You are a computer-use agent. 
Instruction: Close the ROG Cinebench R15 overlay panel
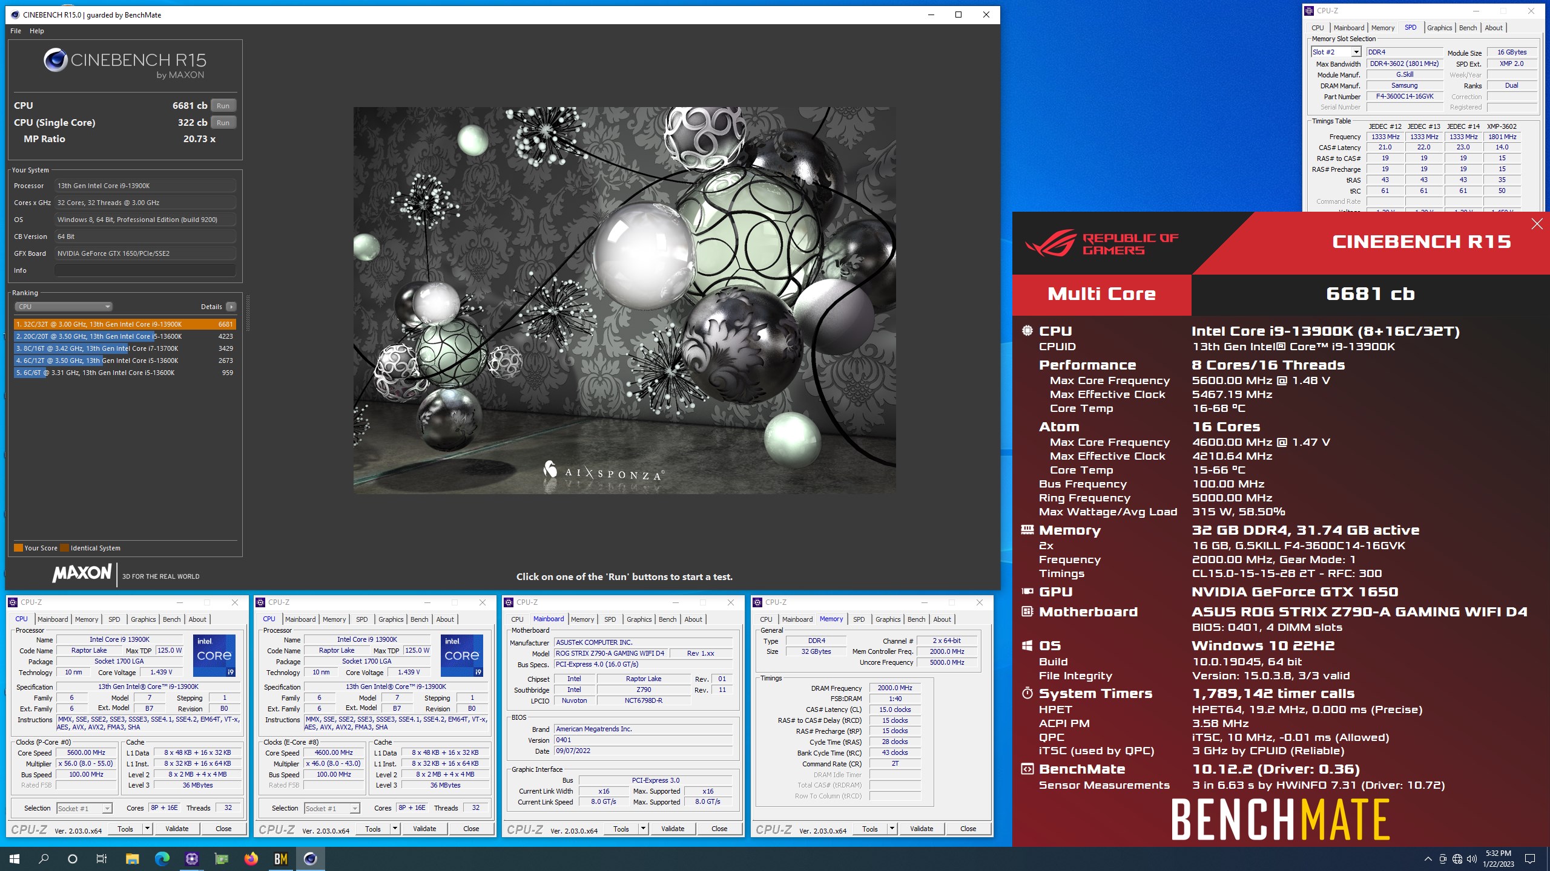pyautogui.click(x=1537, y=224)
